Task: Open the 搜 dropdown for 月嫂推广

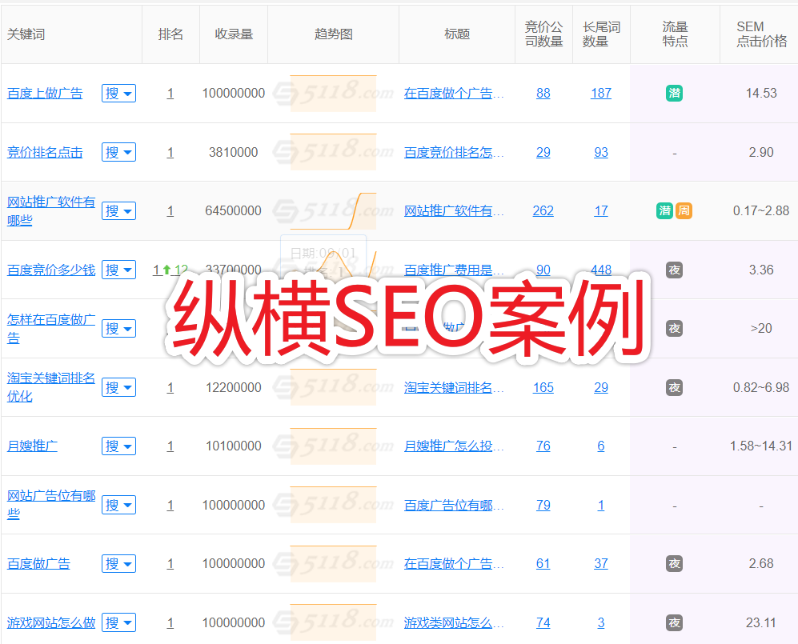Action: pos(118,446)
